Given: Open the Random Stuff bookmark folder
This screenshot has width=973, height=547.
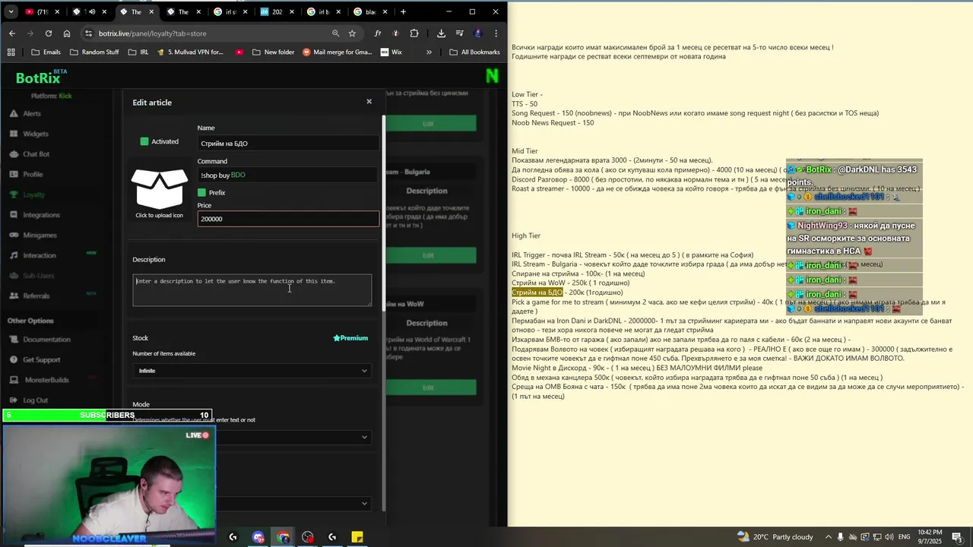Looking at the screenshot, I should tap(94, 52).
